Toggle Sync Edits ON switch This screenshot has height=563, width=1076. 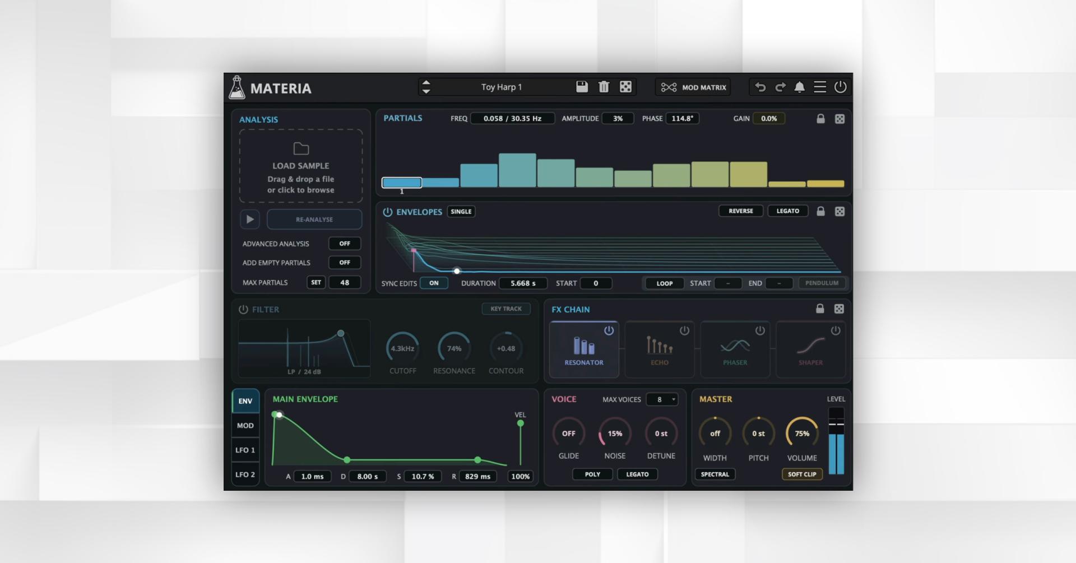pos(434,283)
